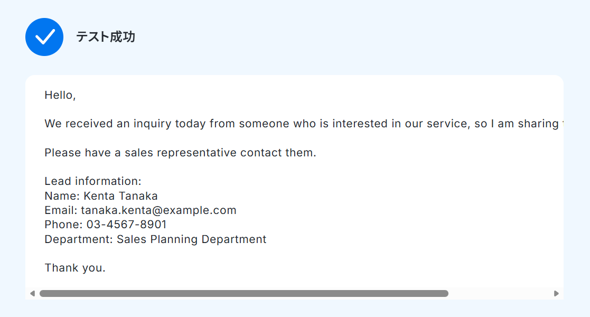Click the name Kenta Tanaka
Image resolution: width=590 pixels, height=317 pixels.
[x=120, y=196]
